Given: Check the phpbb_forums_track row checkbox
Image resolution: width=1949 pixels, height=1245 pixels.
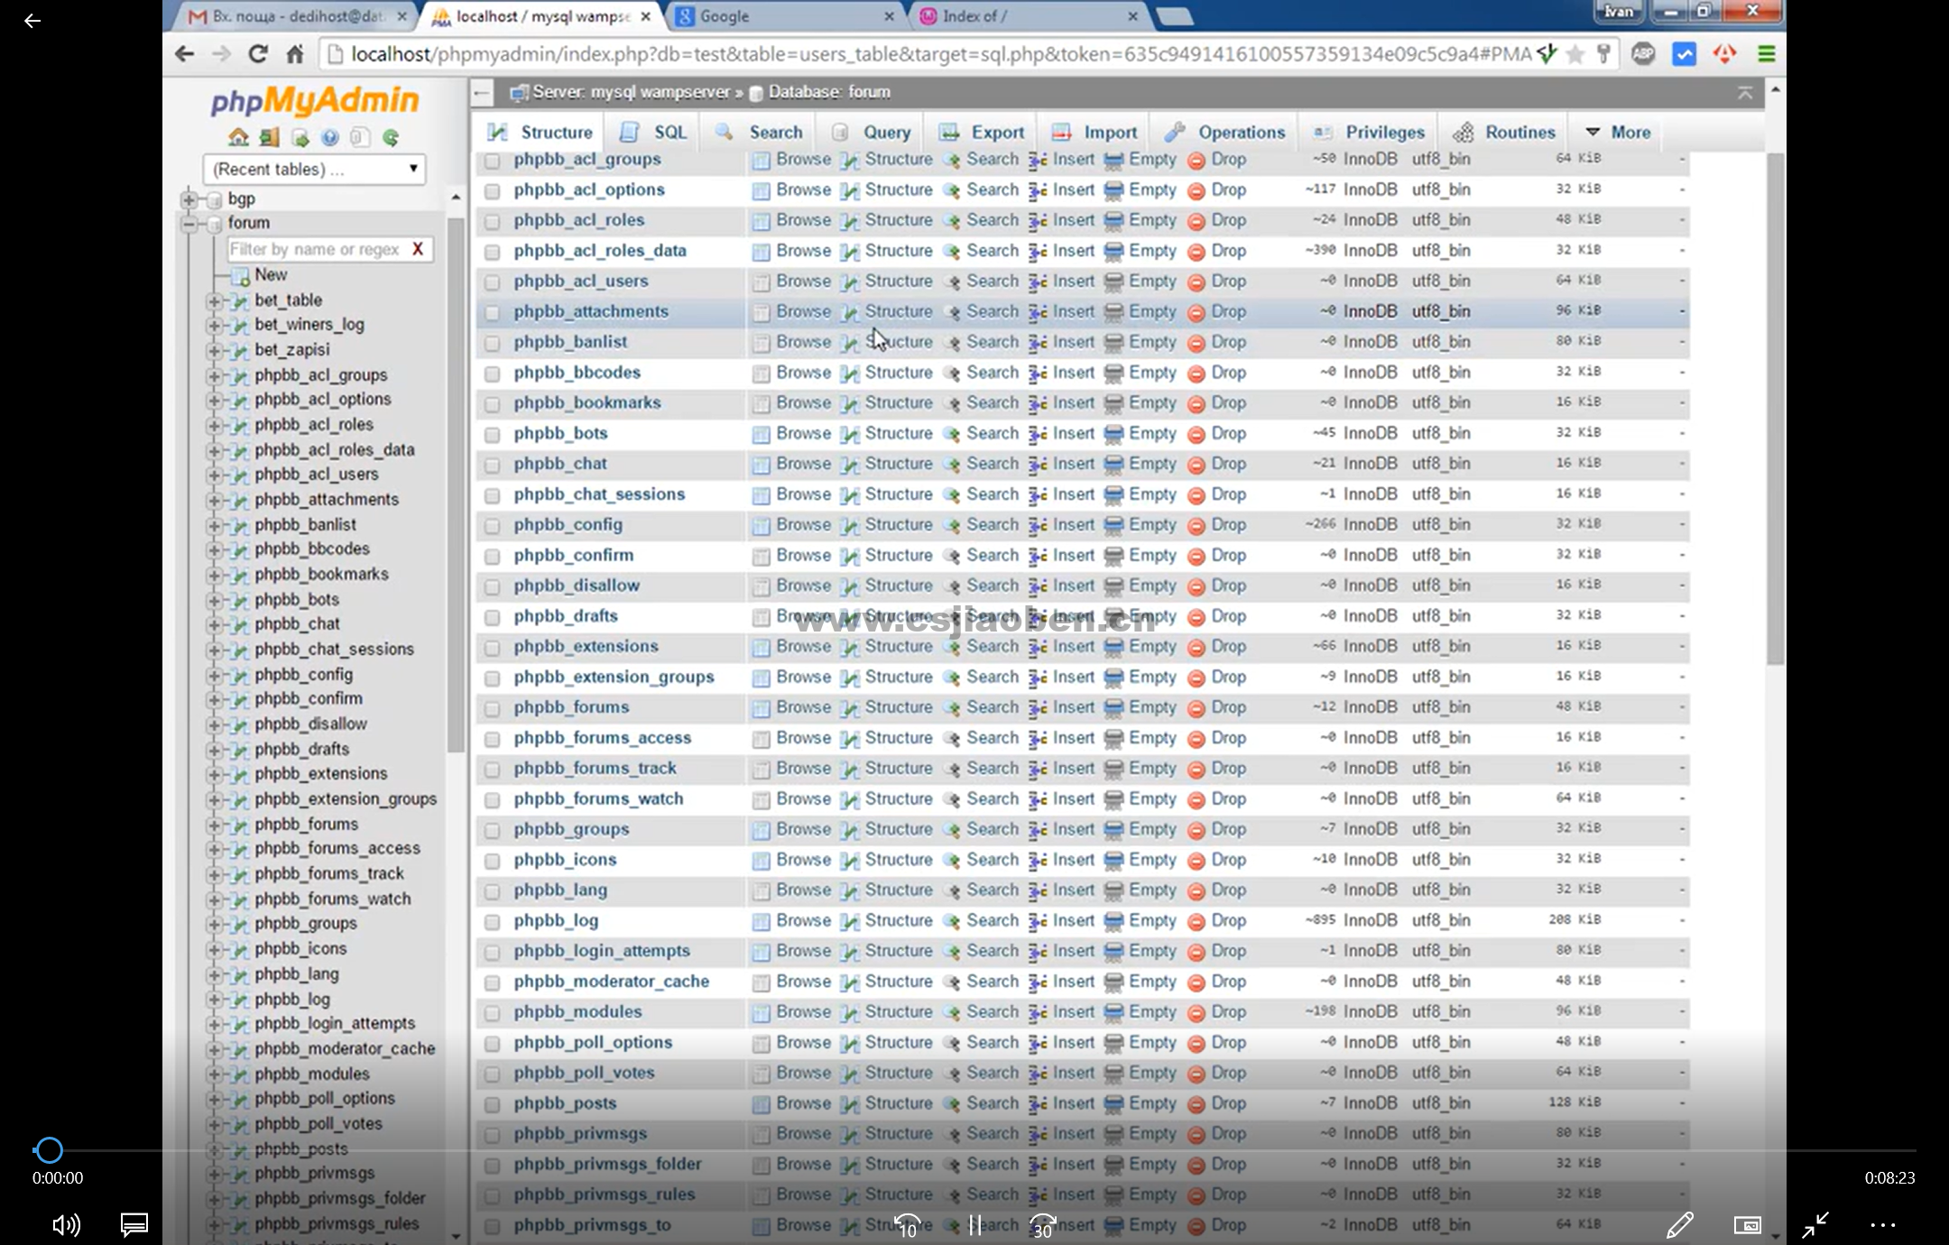Looking at the screenshot, I should [x=492, y=770].
